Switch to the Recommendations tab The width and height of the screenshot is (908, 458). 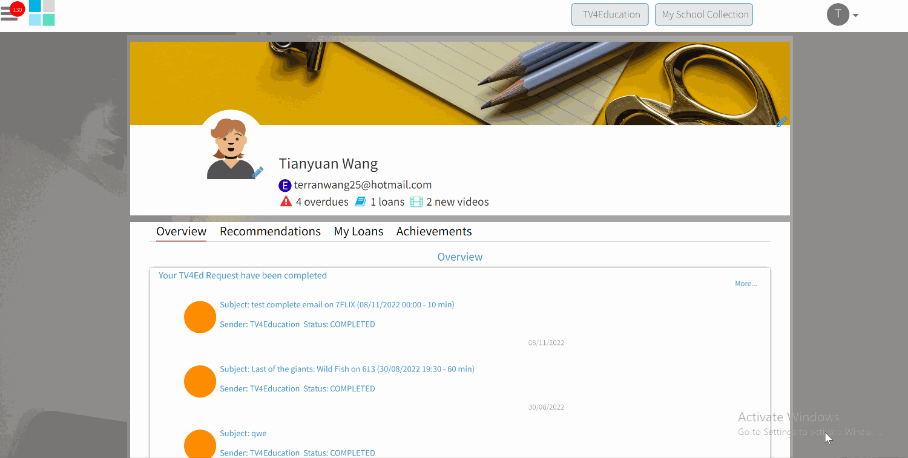click(x=270, y=232)
